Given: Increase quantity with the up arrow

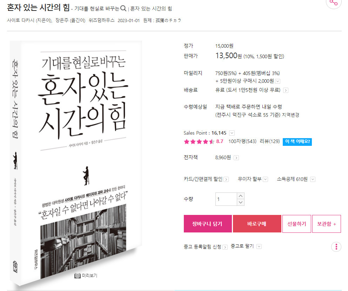Looking at the screenshot, I should point(241,196).
